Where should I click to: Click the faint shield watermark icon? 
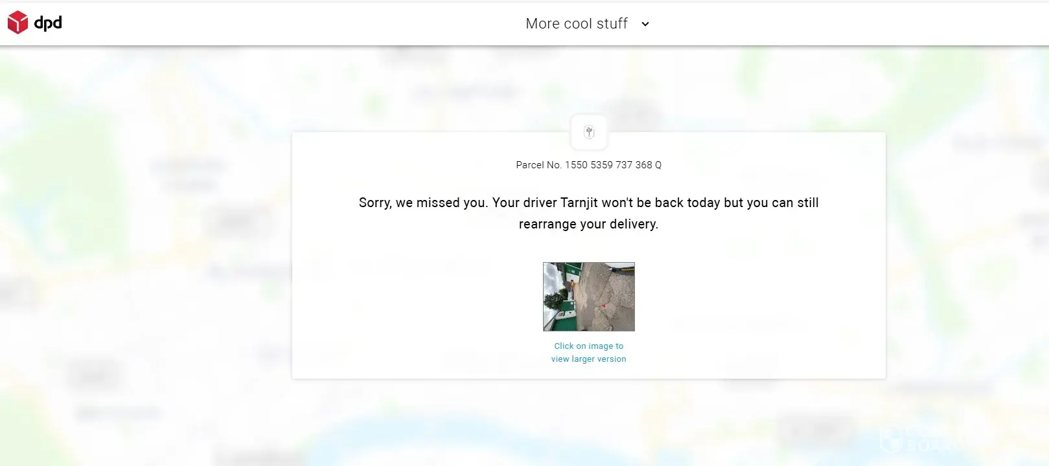coord(892,440)
